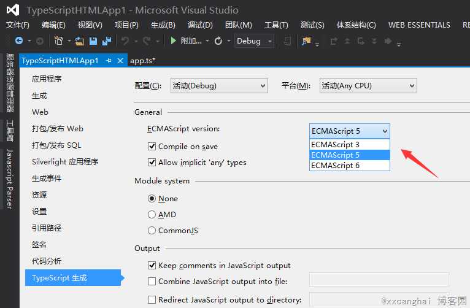Choose ECMAScript 3 from the list
The width and height of the screenshot is (470, 308).
click(350, 144)
